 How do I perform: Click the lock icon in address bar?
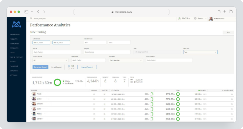(x=112, y=12)
